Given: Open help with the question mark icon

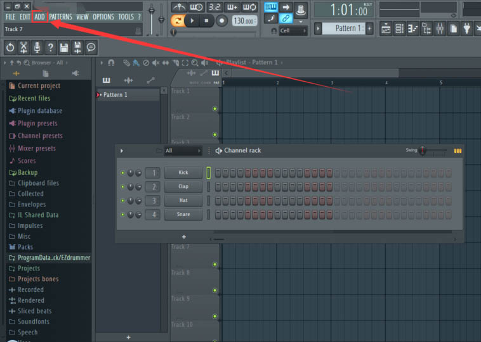Looking at the screenshot, I should pos(51,47).
